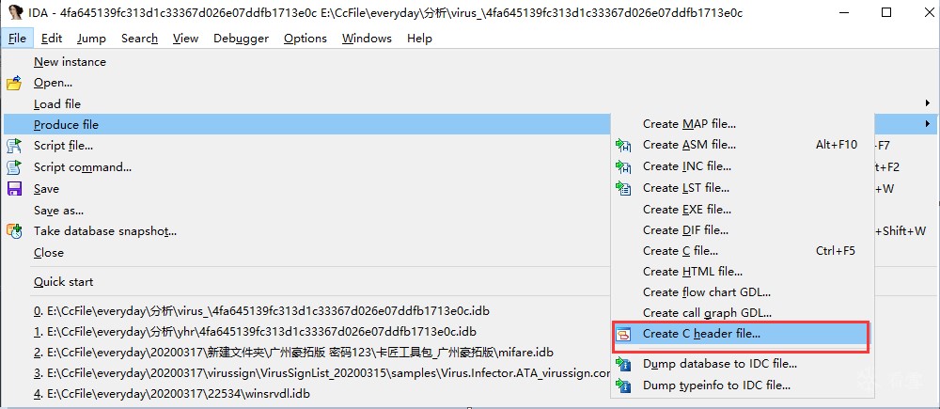Viewport: 940px width, 409px height.
Task: Expand the Produce file submenu arrow
Action: coord(928,124)
